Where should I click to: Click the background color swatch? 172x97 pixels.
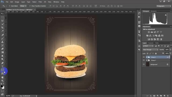(x=3, y=88)
